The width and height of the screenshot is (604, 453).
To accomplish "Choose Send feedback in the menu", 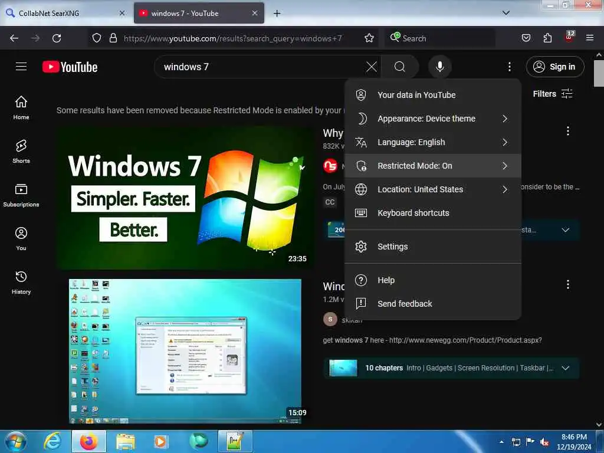I will pos(432,304).
